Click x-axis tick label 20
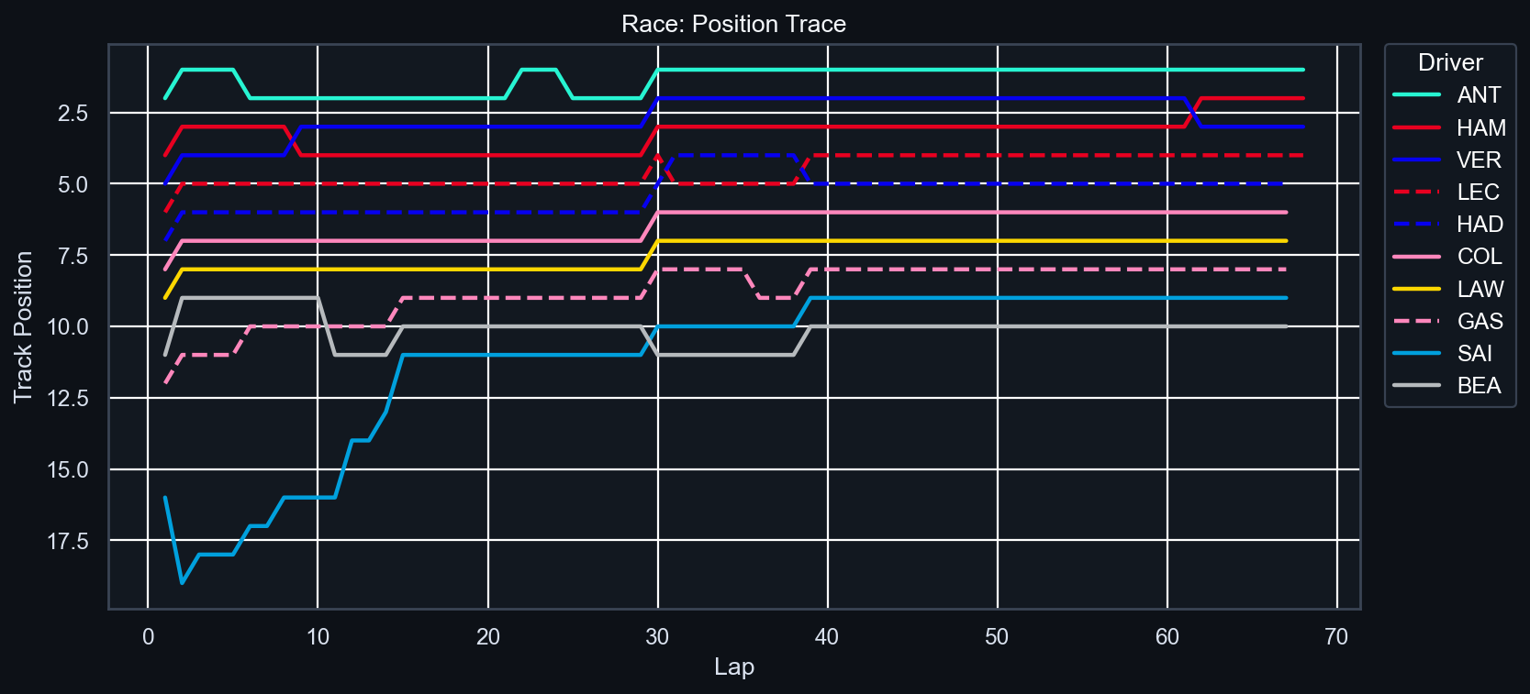Viewport: 1530px width, 694px height. (x=487, y=637)
